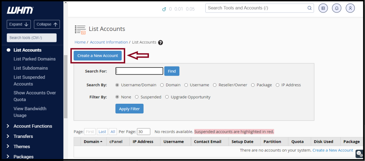The image size is (365, 161).
Task: Click the Create a New Account button
Action: pos(98,56)
